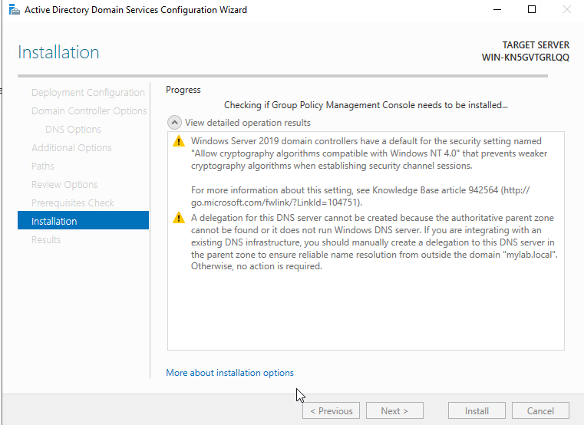
Task: Select DNS Options step
Action: click(73, 129)
